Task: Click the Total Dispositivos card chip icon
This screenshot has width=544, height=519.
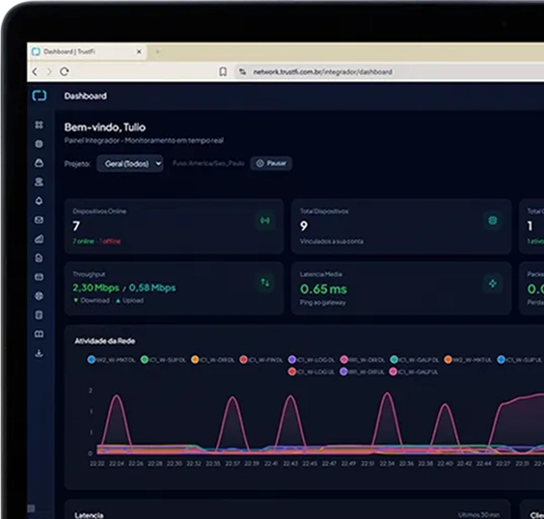Action: (492, 220)
